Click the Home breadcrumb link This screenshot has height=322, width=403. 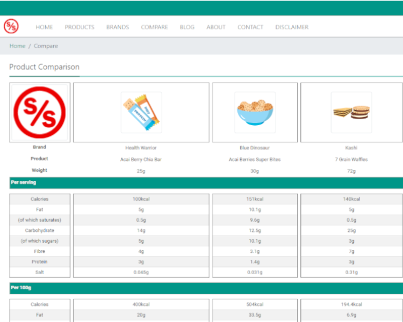[18, 46]
